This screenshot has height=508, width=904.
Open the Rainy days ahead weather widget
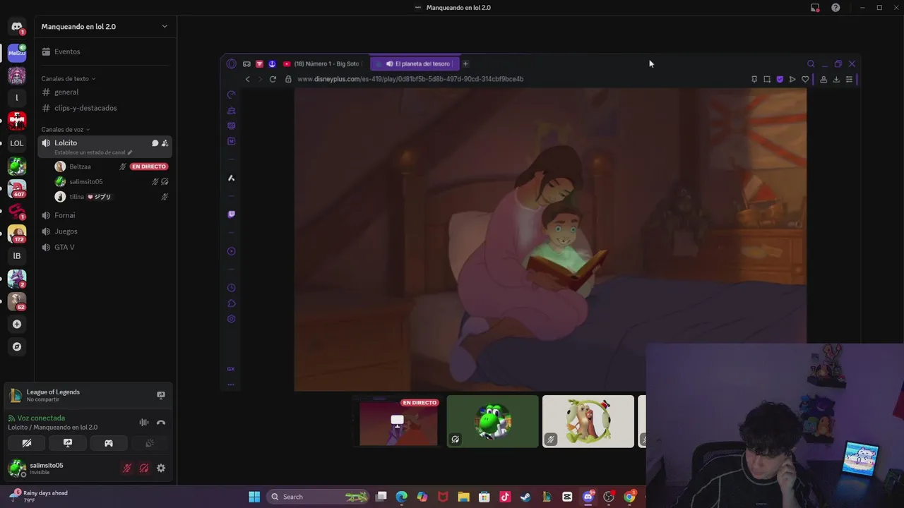point(39,496)
